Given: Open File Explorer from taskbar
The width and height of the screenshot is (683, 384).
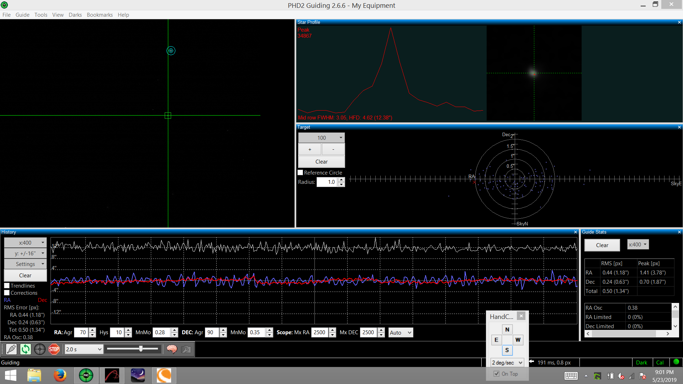Looking at the screenshot, I should click(x=34, y=375).
